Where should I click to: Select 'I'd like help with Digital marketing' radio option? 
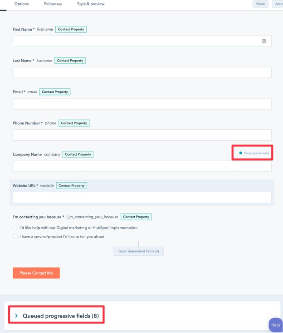click(x=15, y=228)
